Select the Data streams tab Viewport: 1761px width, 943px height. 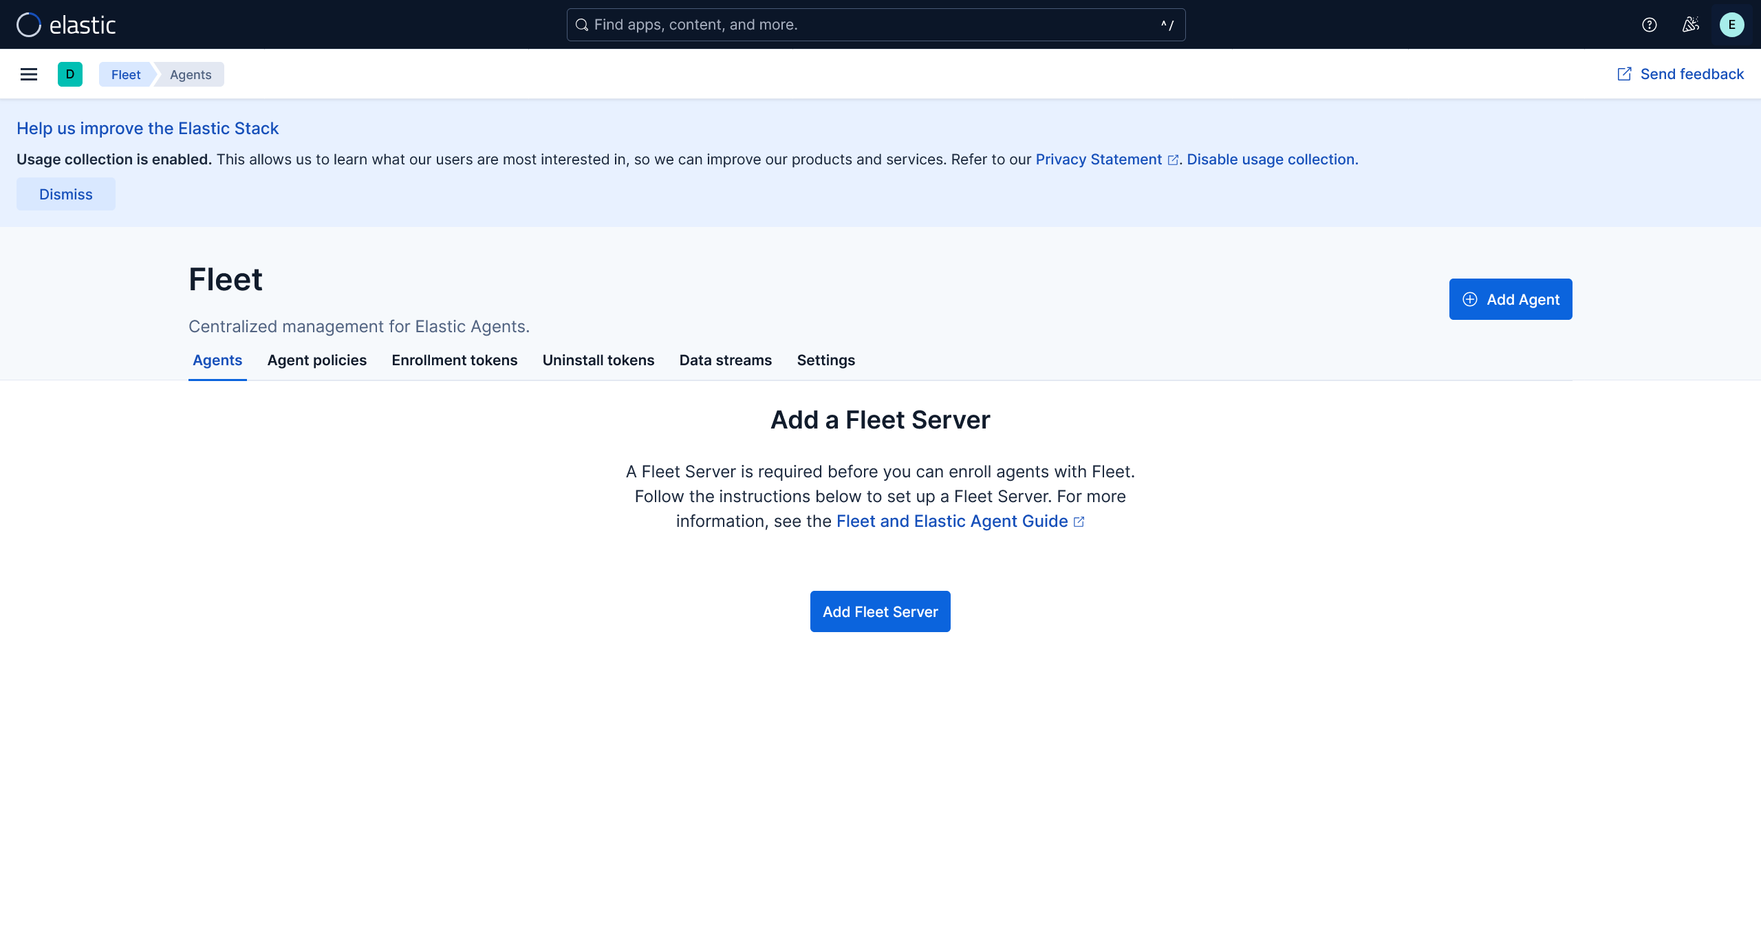(x=725, y=360)
